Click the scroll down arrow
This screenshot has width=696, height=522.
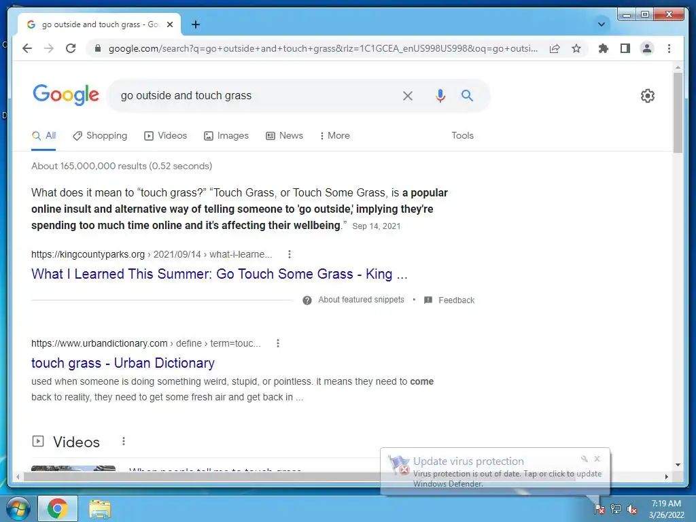678,465
